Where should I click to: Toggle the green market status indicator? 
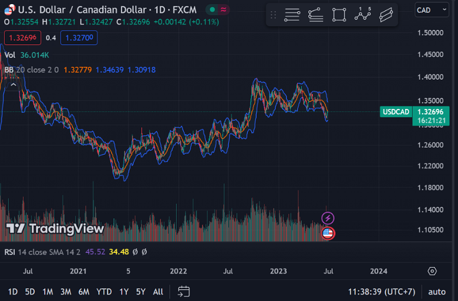pyautogui.click(x=211, y=10)
